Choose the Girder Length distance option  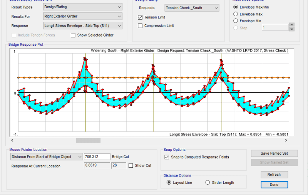coord(208,182)
